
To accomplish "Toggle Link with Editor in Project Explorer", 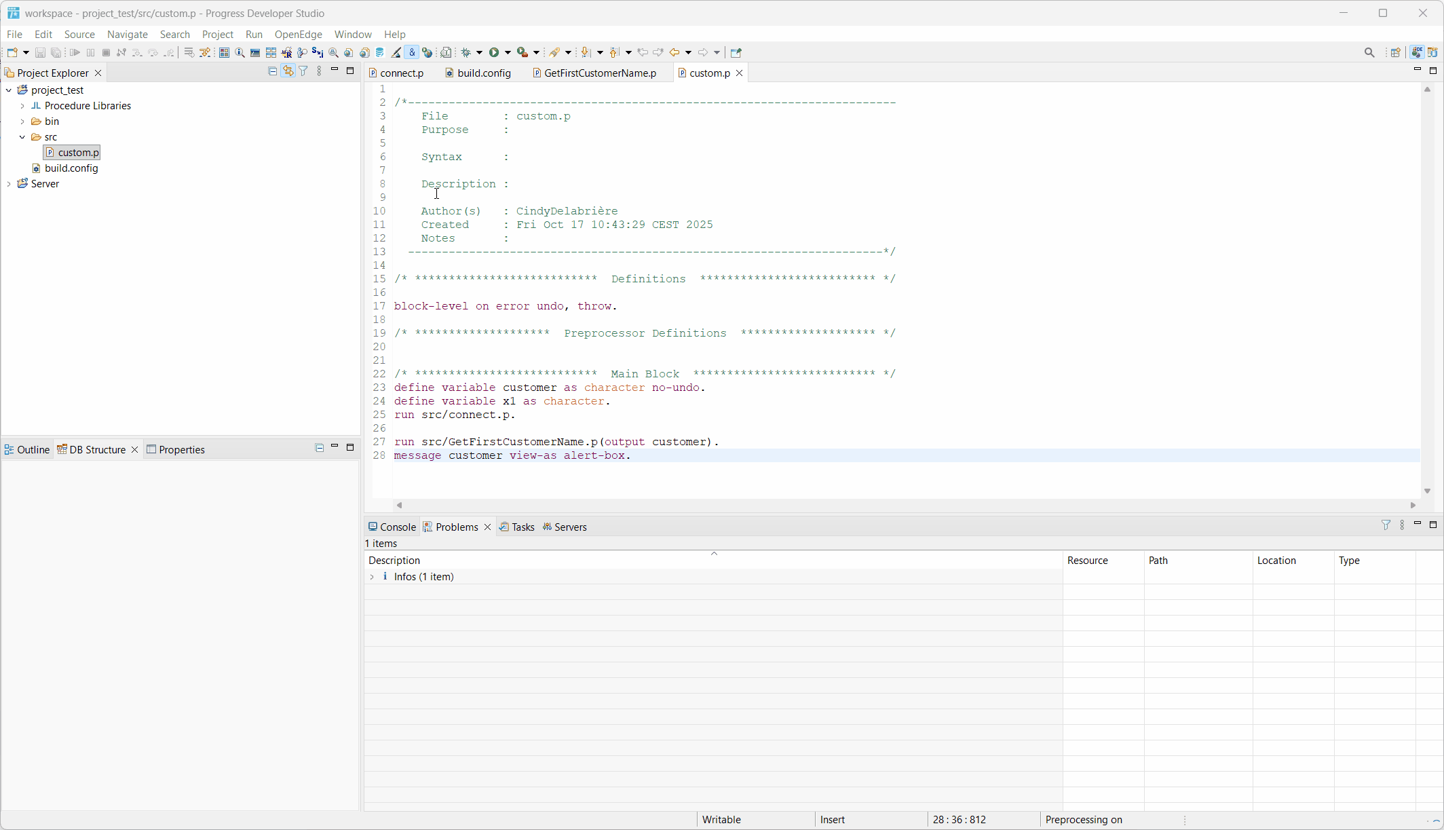I will (x=288, y=71).
